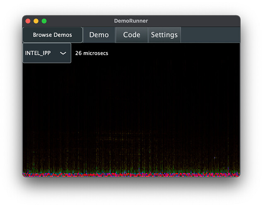The image size is (263, 207).
Task: Click the small purple dot in the spectrogram
Action: pos(215,158)
